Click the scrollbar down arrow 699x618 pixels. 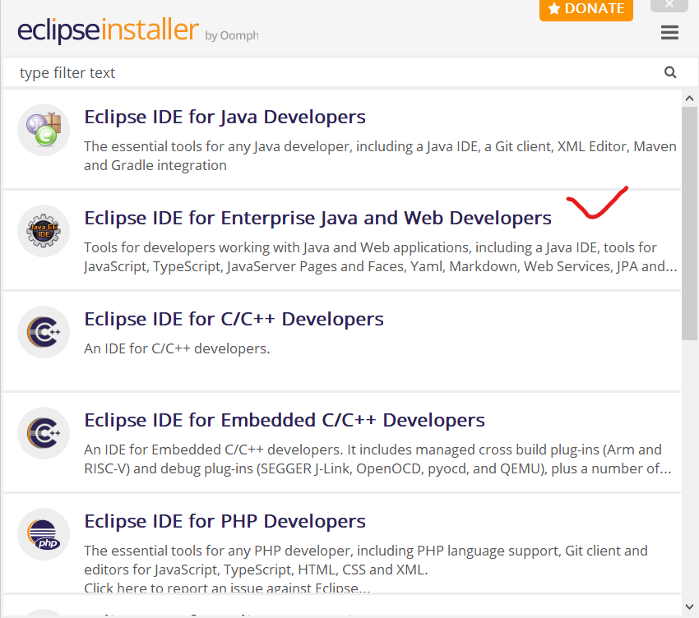[690, 607]
